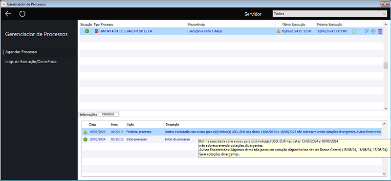This screenshot has height=181, width=391.
Task: Click 'Execução a cada 1 dia(s)' cell
Action: tap(205, 31)
